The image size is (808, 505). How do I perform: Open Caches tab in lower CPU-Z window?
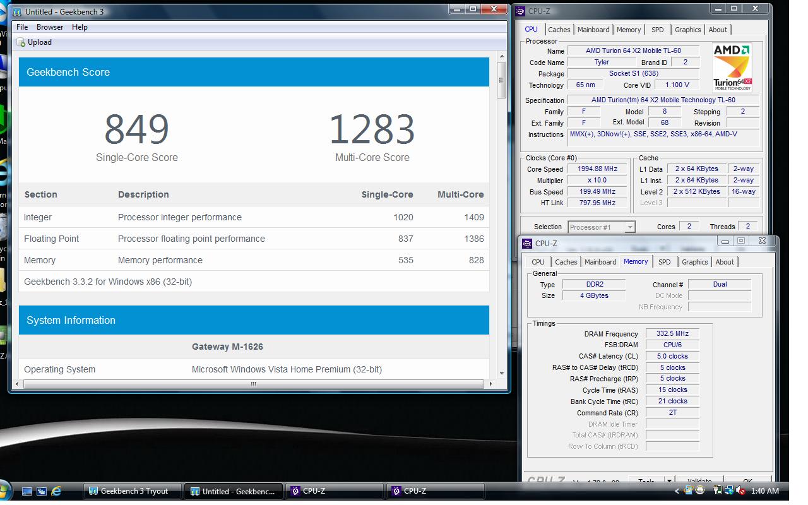pyautogui.click(x=566, y=262)
